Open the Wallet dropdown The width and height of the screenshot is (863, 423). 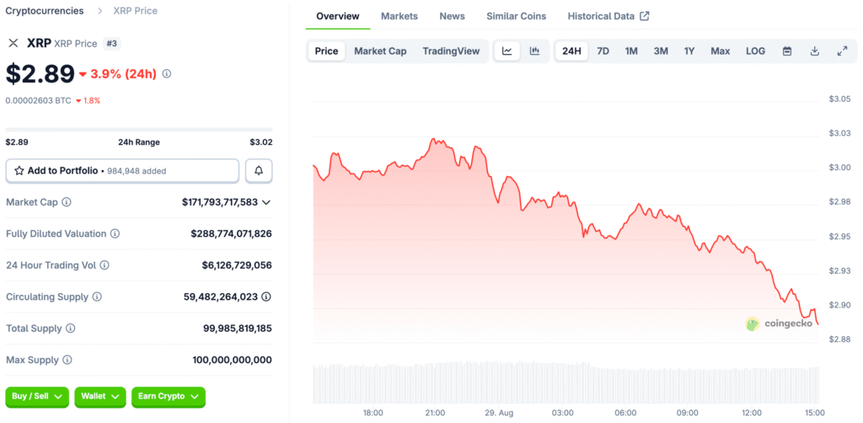100,397
